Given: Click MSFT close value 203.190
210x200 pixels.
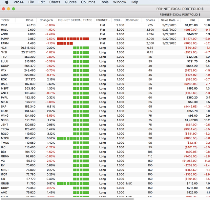Looking at the screenshot, I should click(30, 89).
